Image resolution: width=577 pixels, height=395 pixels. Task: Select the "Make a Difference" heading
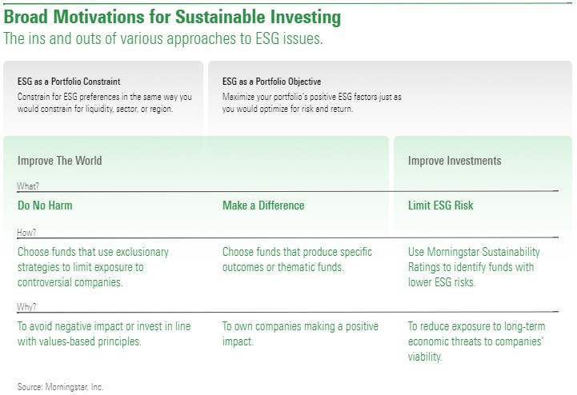[x=263, y=205]
